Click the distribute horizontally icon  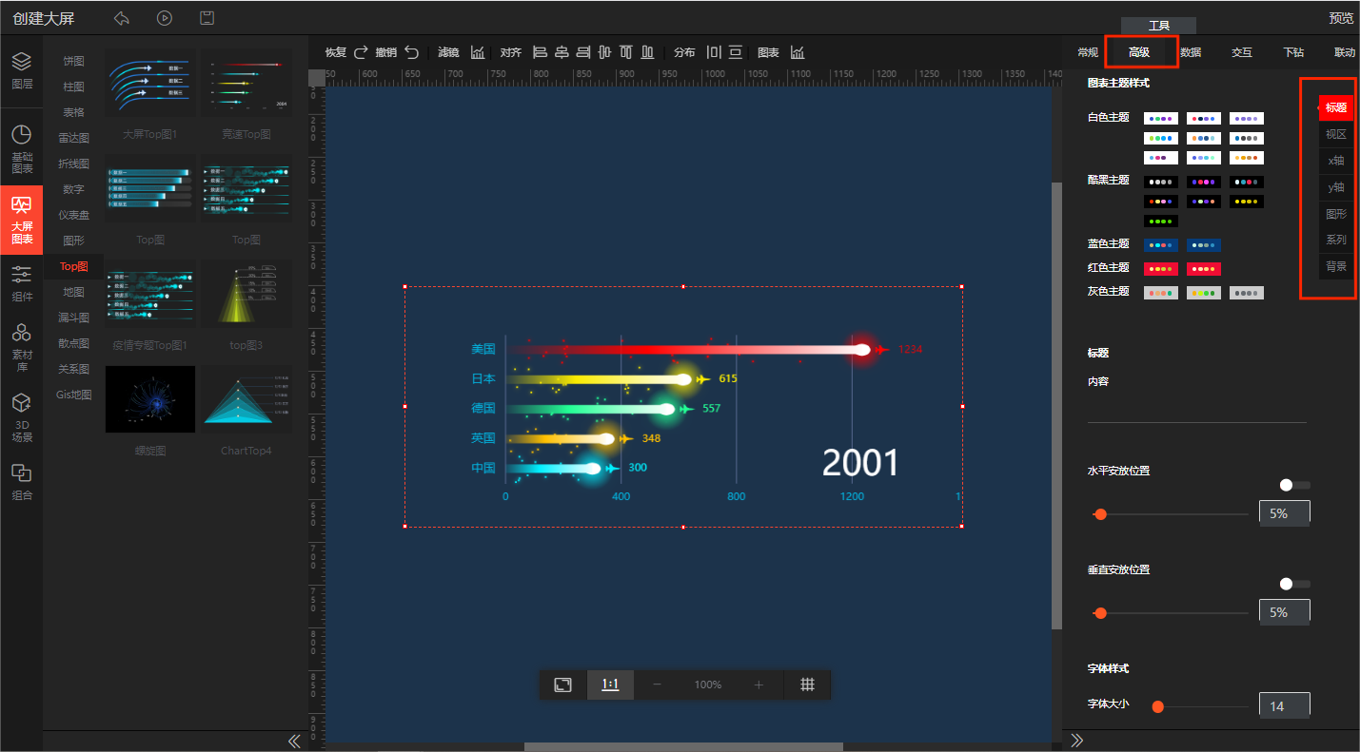coord(714,52)
